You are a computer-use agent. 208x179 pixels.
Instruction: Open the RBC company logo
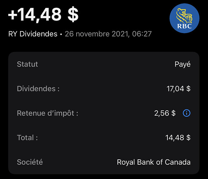tap(184, 18)
